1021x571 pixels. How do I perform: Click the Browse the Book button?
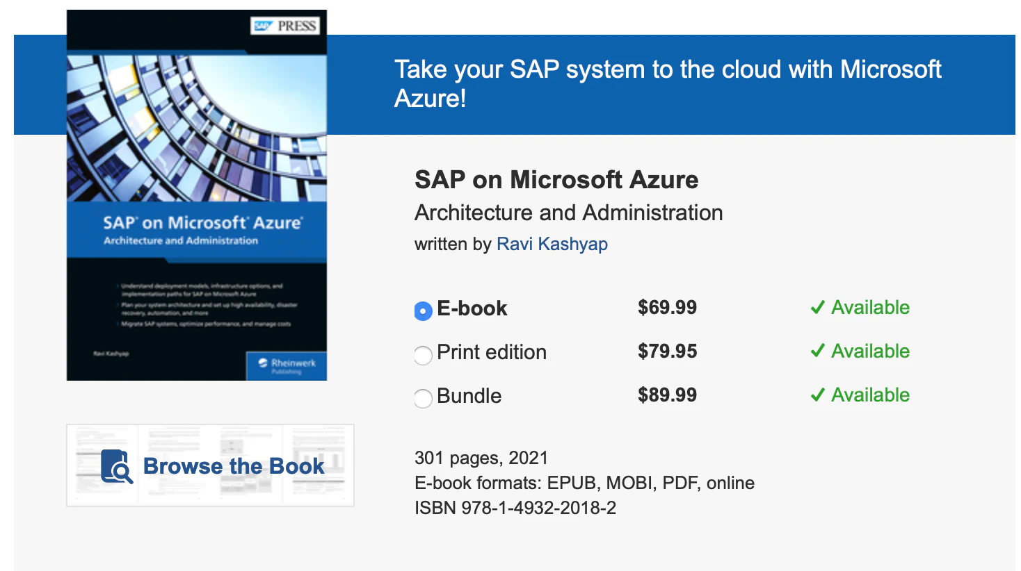coord(210,465)
